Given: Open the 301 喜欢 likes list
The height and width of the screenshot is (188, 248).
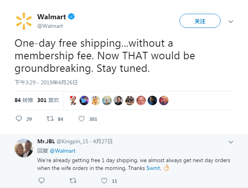Looking at the screenshot, I should coord(48,100).
